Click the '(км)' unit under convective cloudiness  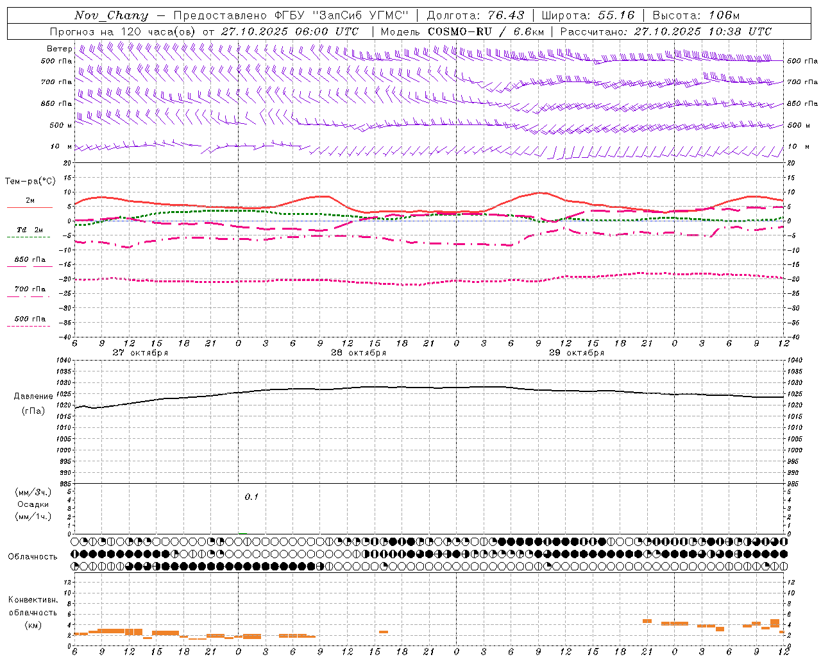pyautogui.click(x=33, y=625)
